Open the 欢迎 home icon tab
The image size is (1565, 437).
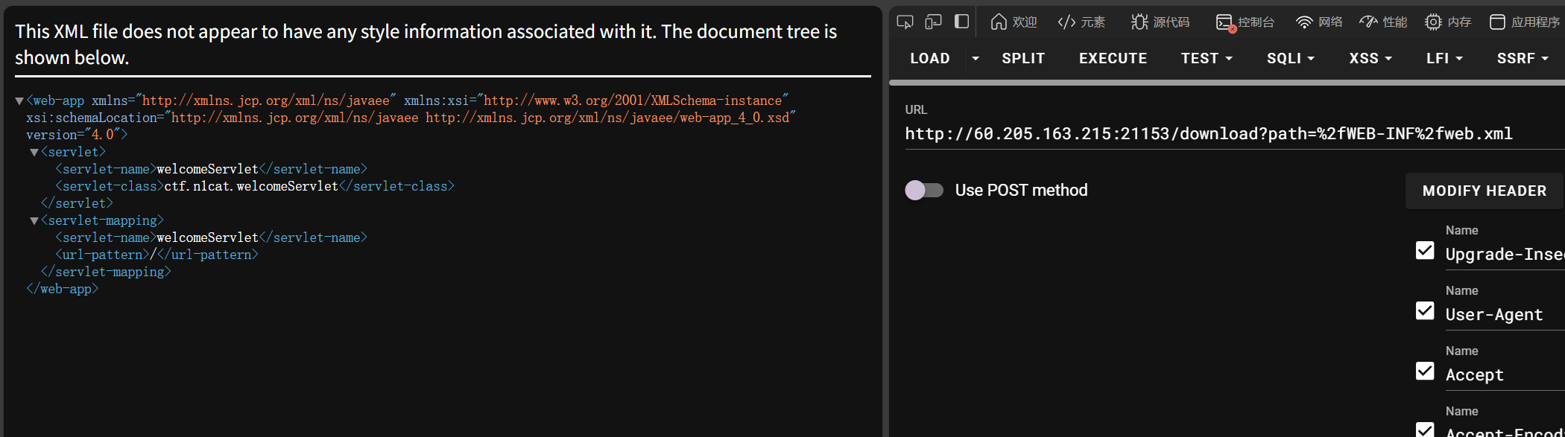tap(999, 22)
